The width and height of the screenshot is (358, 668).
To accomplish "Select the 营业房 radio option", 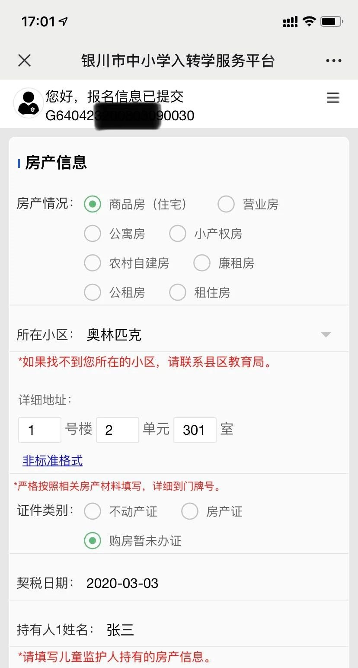I will 226,204.
